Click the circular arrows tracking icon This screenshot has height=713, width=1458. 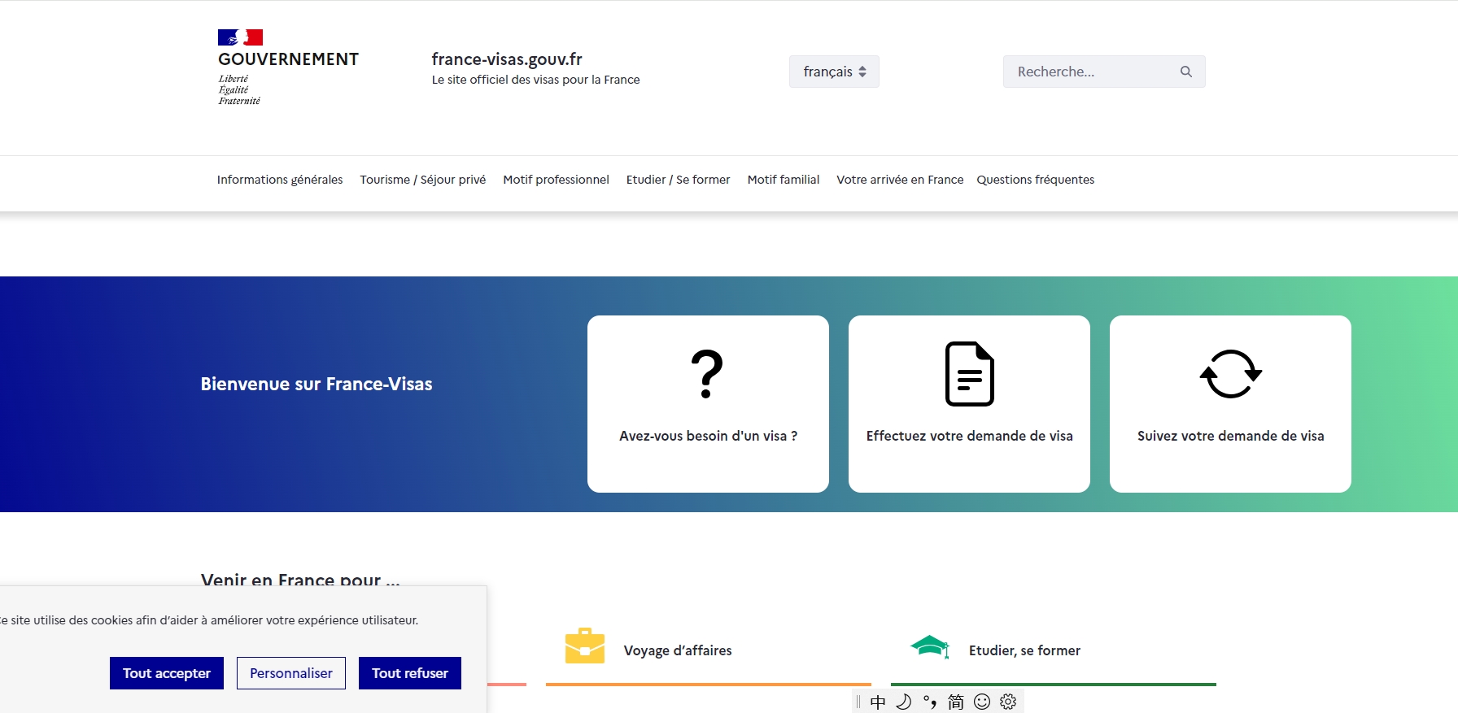tap(1230, 374)
